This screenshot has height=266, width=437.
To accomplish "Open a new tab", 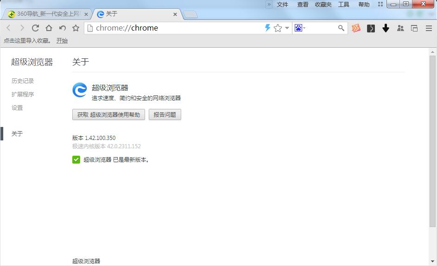I will pyautogui.click(x=190, y=14).
